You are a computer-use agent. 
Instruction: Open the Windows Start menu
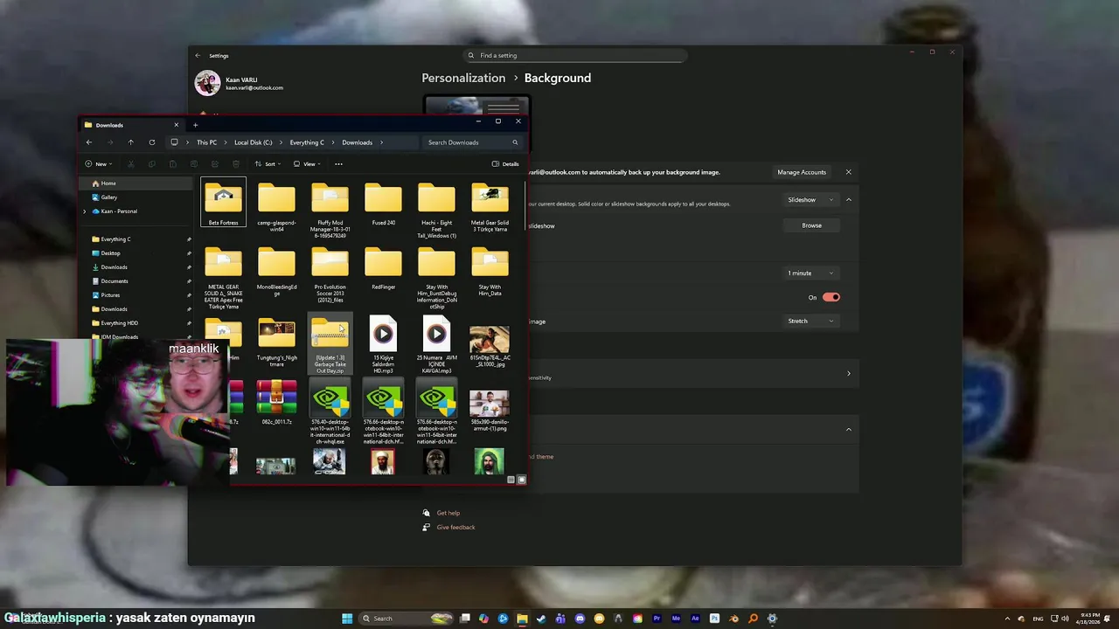coord(347,619)
